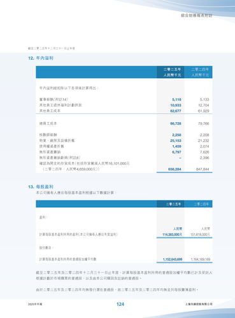This screenshot has height=318, width=235.
Task: Click the value "2,258"
Action: (x=176, y=135)
